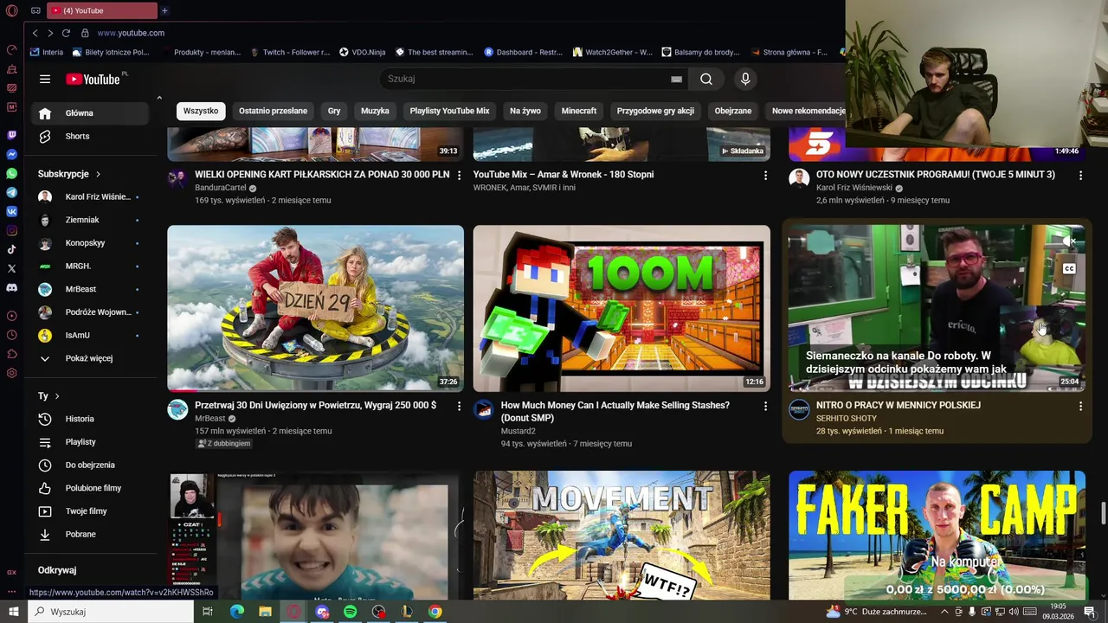Open options for OTO NOWY UCZESTNIK video
The image size is (1108, 623).
coord(1080,175)
